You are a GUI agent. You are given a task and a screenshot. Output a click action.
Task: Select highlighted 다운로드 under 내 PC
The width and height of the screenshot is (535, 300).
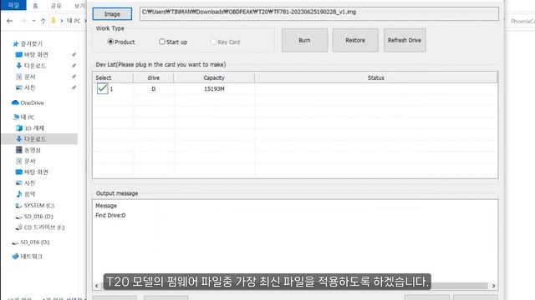[x=39, y=139]
